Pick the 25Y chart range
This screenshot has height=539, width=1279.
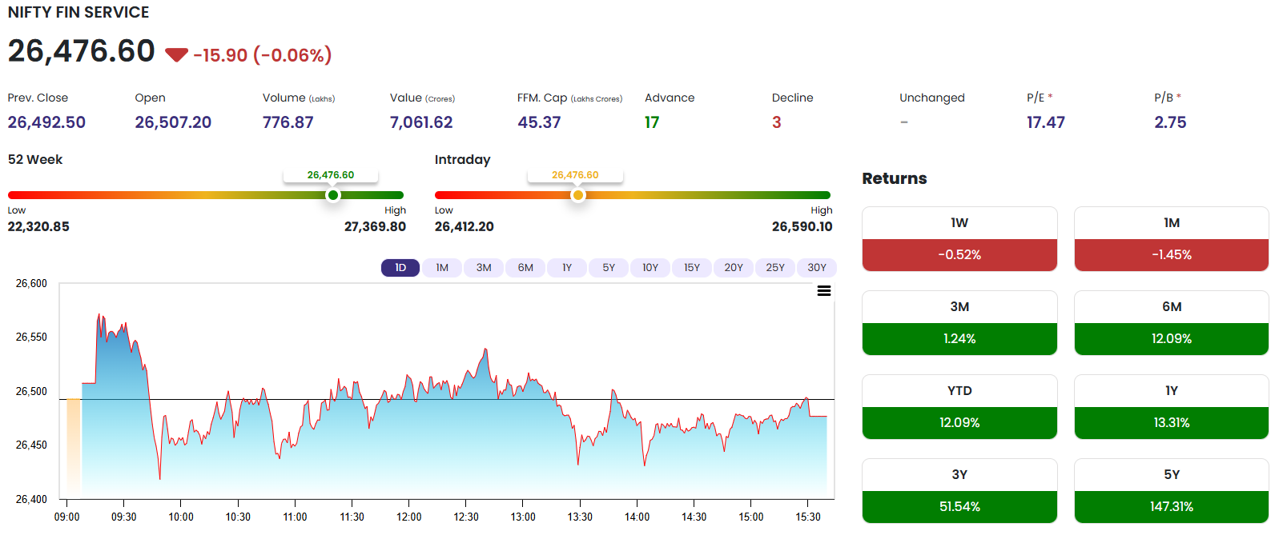coord(775,268)
